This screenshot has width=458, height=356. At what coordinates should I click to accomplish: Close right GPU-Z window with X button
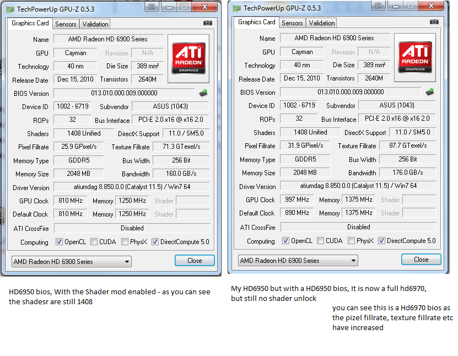click(x=431, y=6)
